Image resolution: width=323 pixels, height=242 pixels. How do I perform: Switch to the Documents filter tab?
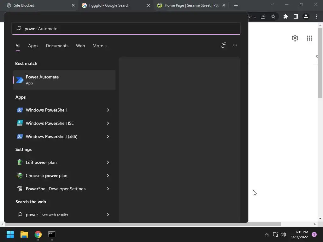click(57, 46)
